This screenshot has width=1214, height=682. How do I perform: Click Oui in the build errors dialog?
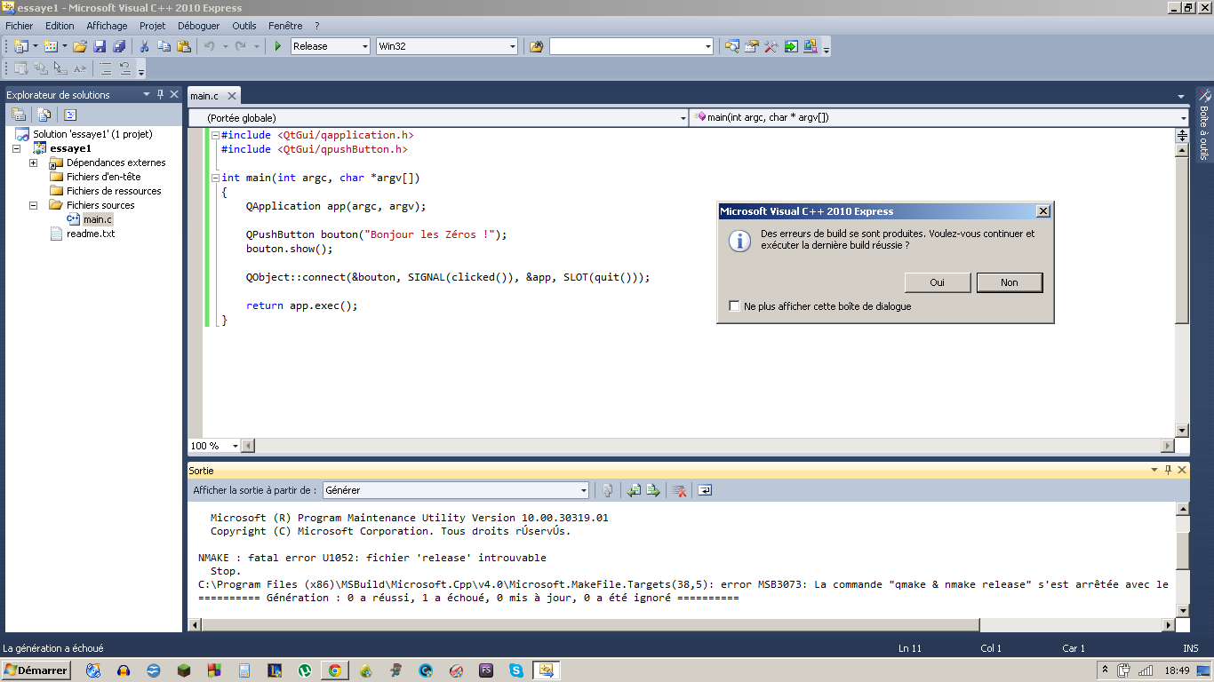click(x=938, y=282)
